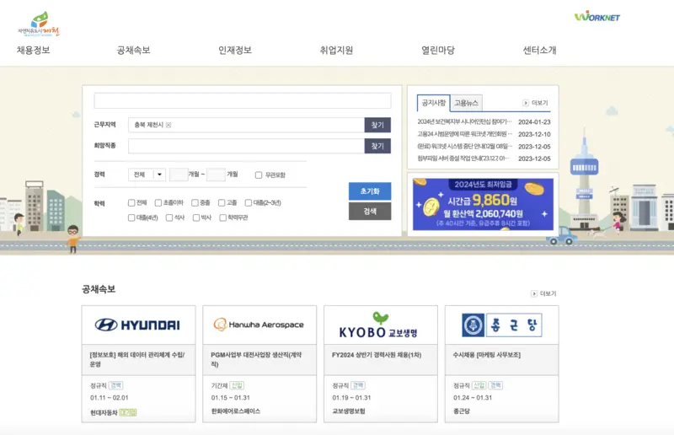This screenshot has width=674, height=435.
Task: Check the 초졸이하 checkbox
Action: pos(158,202)
